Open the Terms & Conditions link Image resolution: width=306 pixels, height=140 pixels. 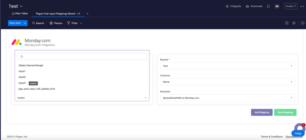[x=272, y=137]
